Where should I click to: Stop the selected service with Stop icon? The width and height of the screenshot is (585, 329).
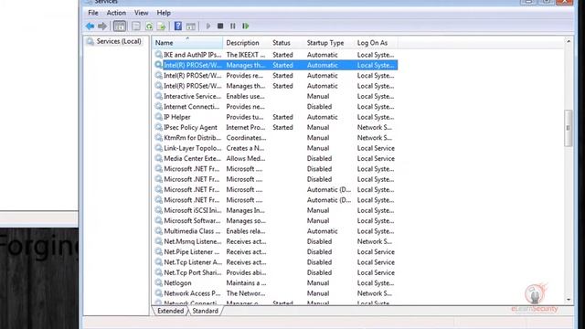point(220,27)
